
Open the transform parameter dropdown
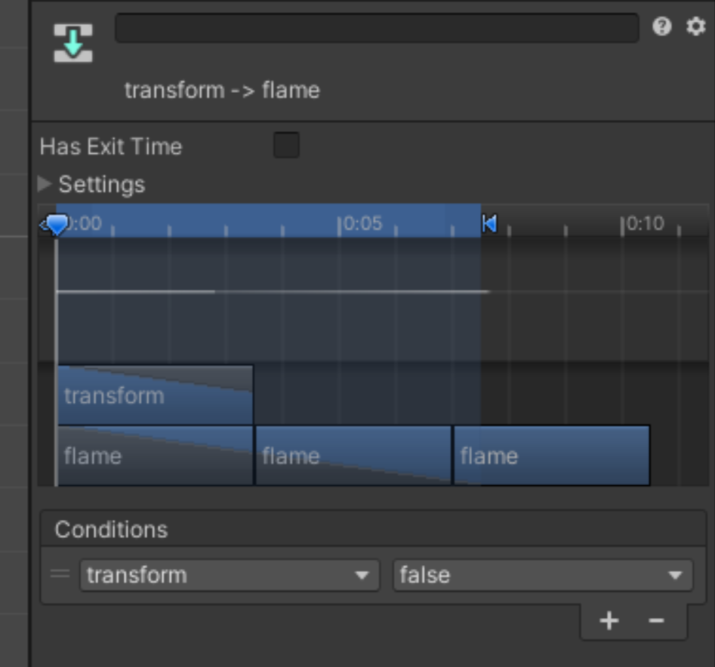click(230, 575)
